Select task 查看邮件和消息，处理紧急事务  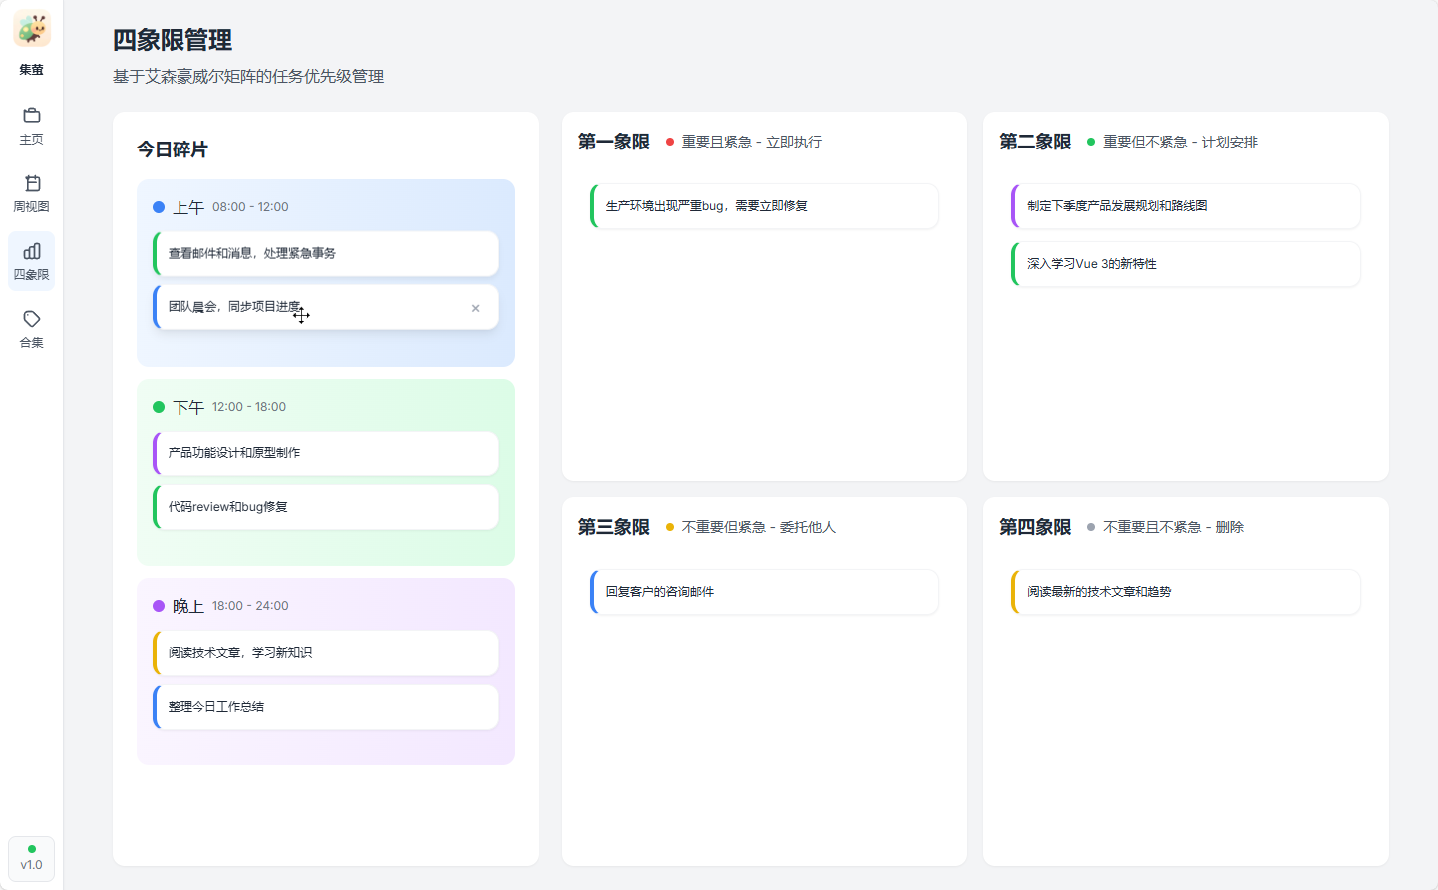tap(326, 254)
